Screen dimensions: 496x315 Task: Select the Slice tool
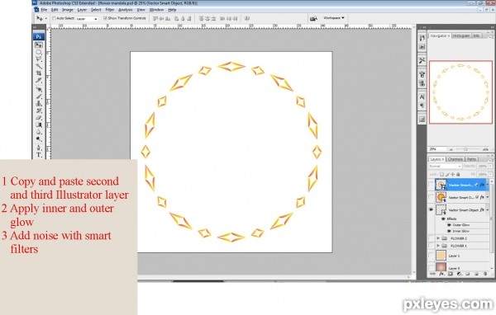point(39,80)
